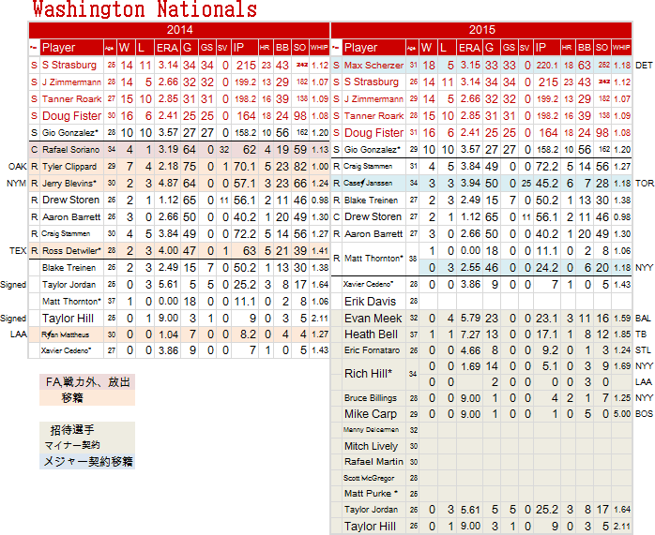The height and width of the screenshot is (535, 655).
Task: Click IP column header in 2015 table
Action: (547, 48)
